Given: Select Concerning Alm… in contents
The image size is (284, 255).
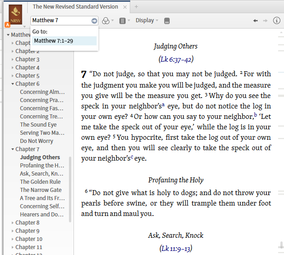Looking at the screenshot, I should (42, 92).
